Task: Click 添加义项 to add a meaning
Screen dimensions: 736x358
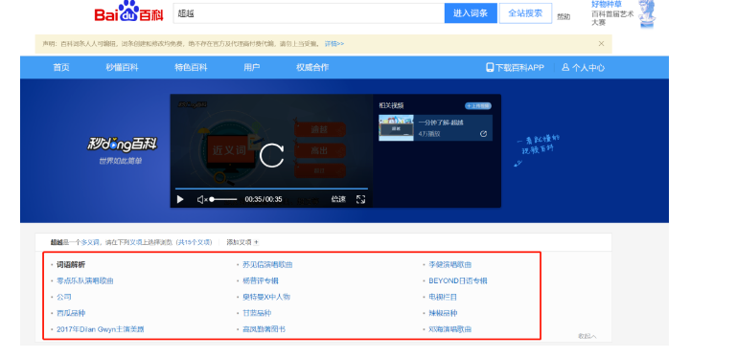Action: pyautogui.click(x=242, y=242)
